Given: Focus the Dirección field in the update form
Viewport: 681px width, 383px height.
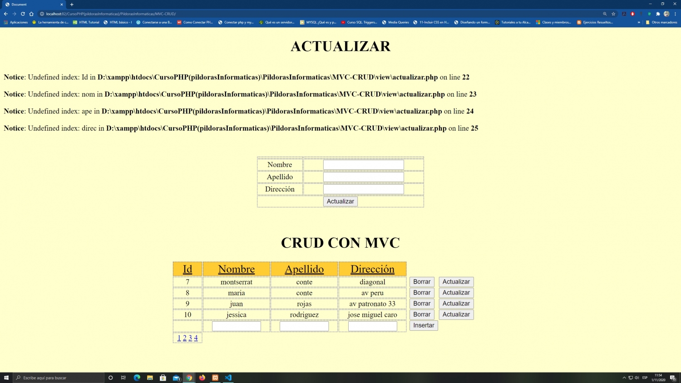Looking at the screenshot, I should pyautogui.click(x=364, y=189).
